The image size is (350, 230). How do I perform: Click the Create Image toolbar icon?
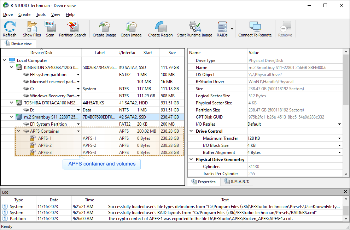[104, 29]
